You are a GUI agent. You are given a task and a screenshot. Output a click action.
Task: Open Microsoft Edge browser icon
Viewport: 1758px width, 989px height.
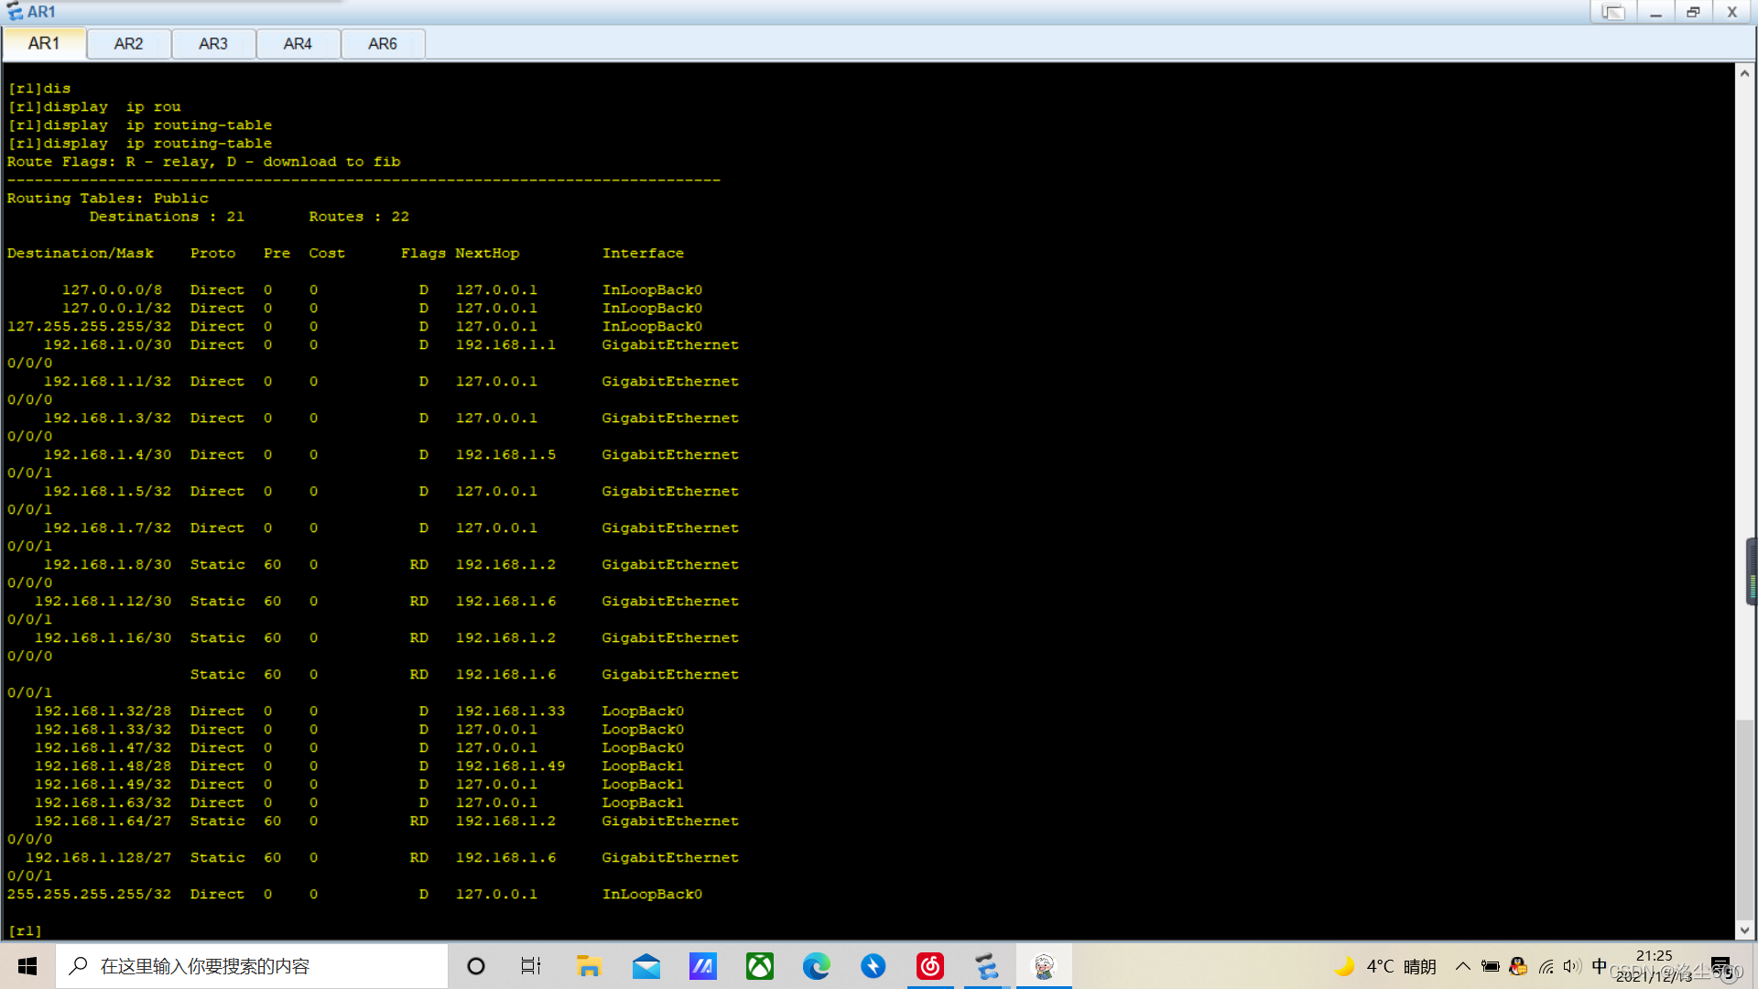pos(817,966)
